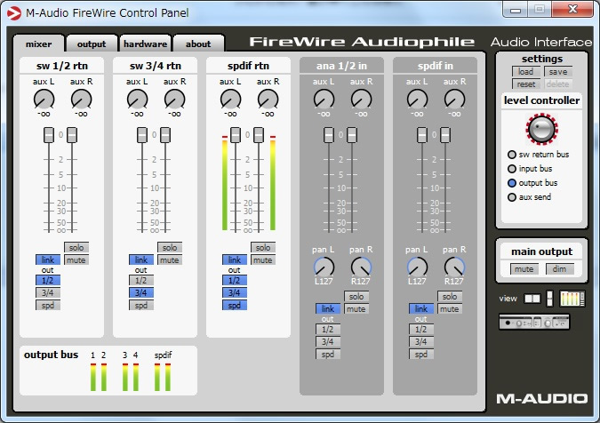Toggle link on spdif in channel
This screenshot has height=423, width=600.
[421, 308]
